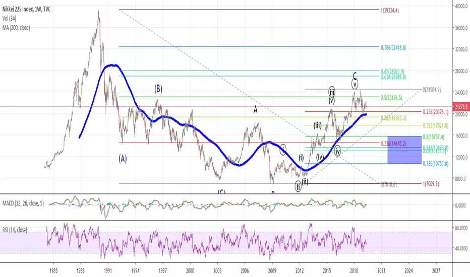Image resolution: width=470 pixels, height=277 pixels.
Task: Select the circled i wave label
Action: [283, 149]
